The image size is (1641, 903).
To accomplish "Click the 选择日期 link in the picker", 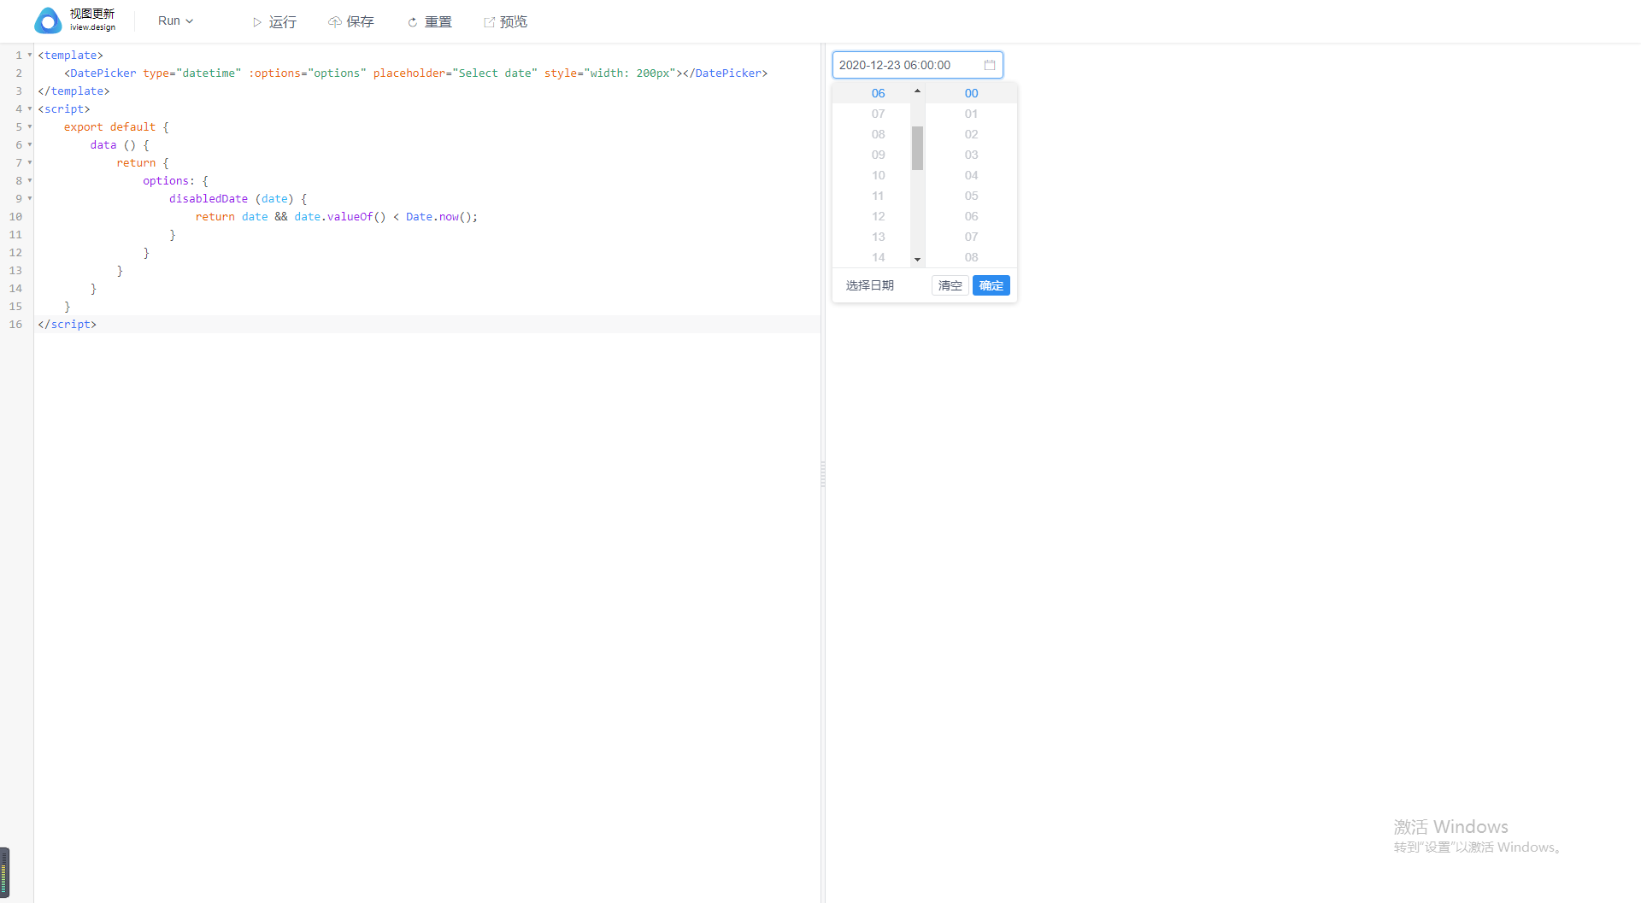I will point(869,284).
